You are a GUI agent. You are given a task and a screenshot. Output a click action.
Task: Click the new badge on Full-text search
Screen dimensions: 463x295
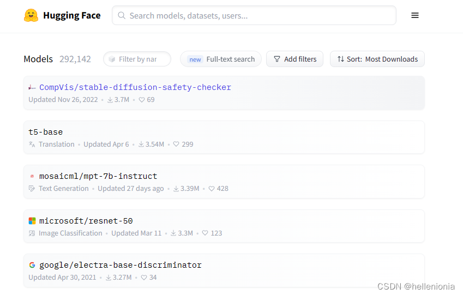(195, 59)
